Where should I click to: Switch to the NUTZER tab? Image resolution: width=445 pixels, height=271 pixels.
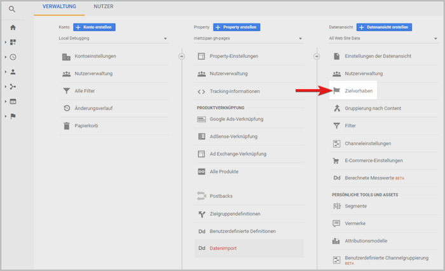(103, 6)
